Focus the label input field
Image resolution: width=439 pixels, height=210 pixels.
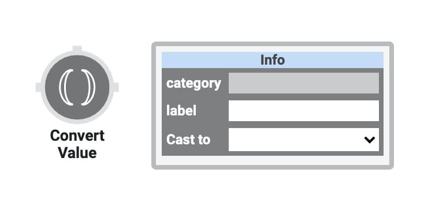(x=304, y=111)
